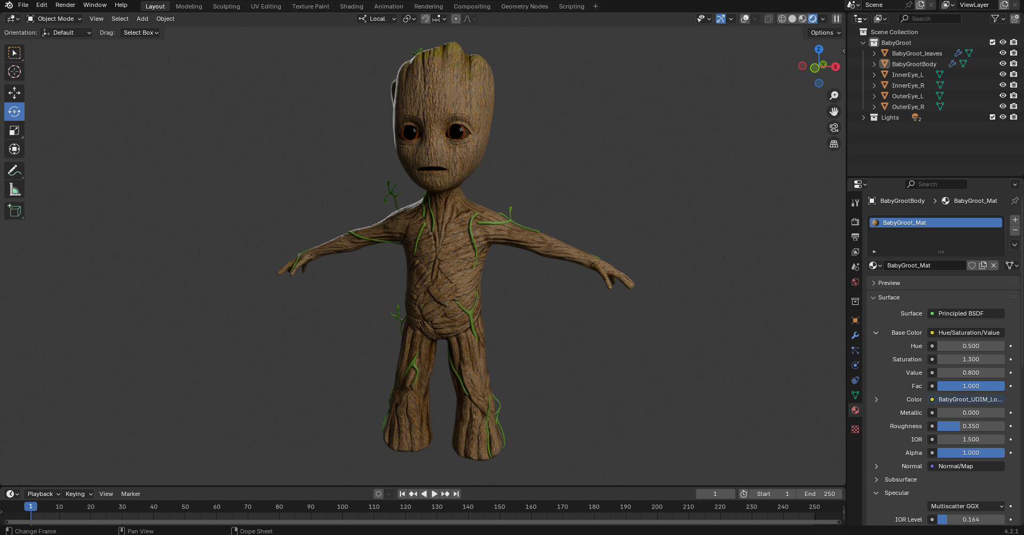
Task: Open the World properties tab
Action: (x=855, y=281)
